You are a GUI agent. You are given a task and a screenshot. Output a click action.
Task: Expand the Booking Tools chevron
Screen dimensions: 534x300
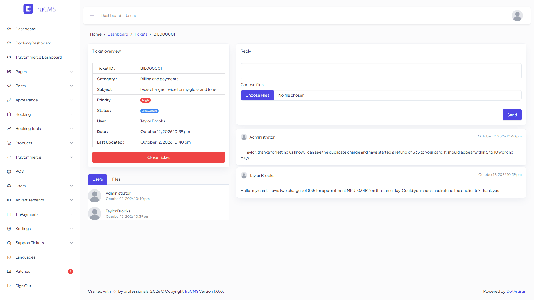[71, 129]
